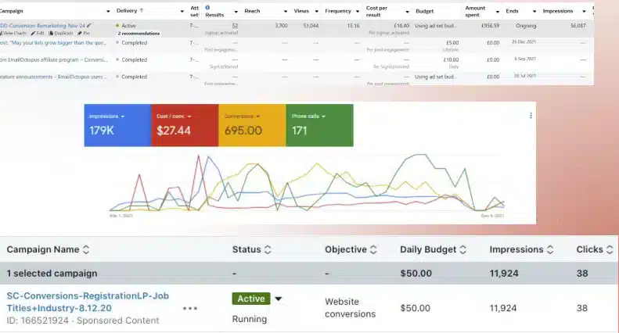The height and width of the screenshot is (333, 619).
Task: Sort by Campaign Name arrows
Action: pos(86,249)
